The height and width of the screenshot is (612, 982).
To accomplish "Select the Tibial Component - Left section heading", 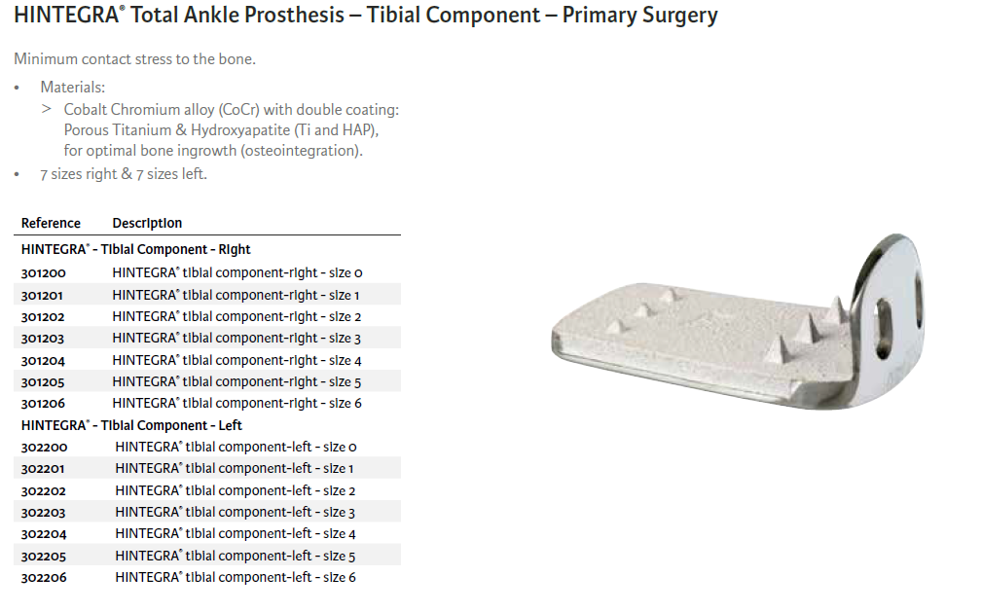I will pos(131,426).
